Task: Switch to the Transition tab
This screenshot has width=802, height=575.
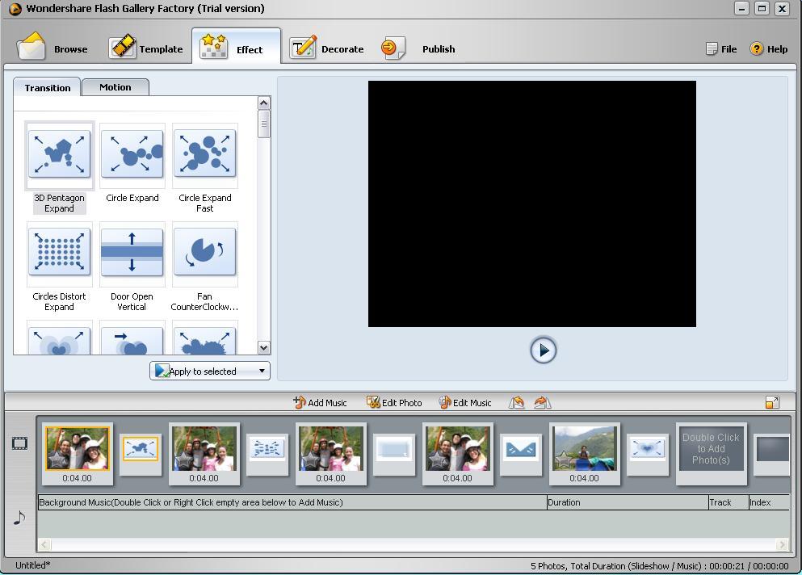Action: tap(46, 87)
